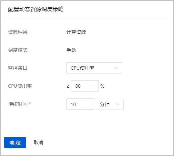Focus the 持续时间 field showing 10
Screen dimensions: 174x156
click(80, 104)
